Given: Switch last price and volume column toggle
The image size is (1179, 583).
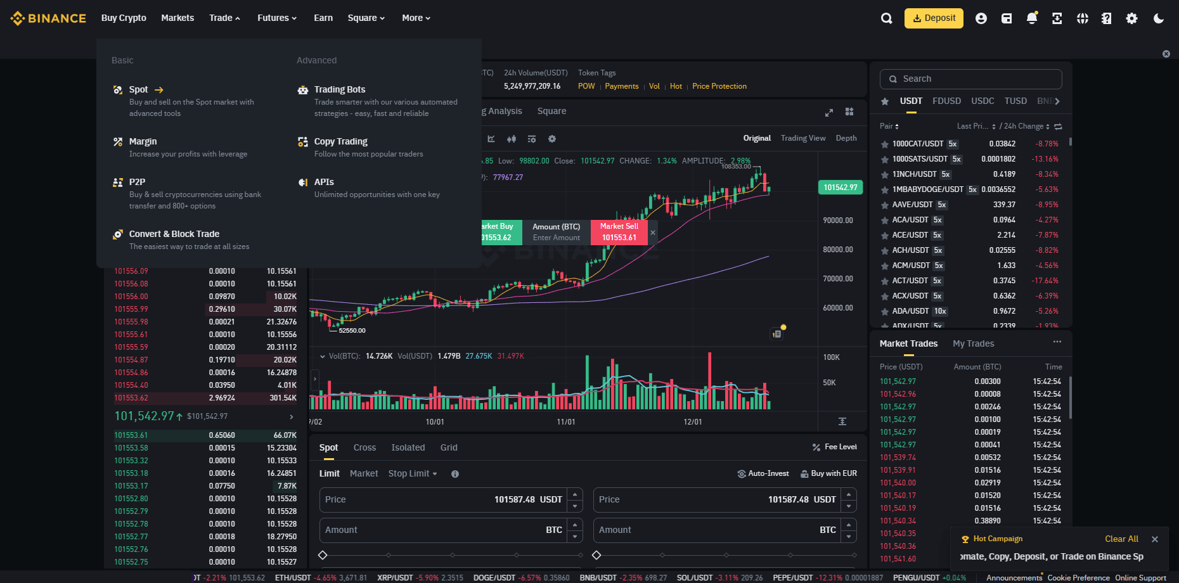Looking at the screenshot, I should pos(1058,127).
